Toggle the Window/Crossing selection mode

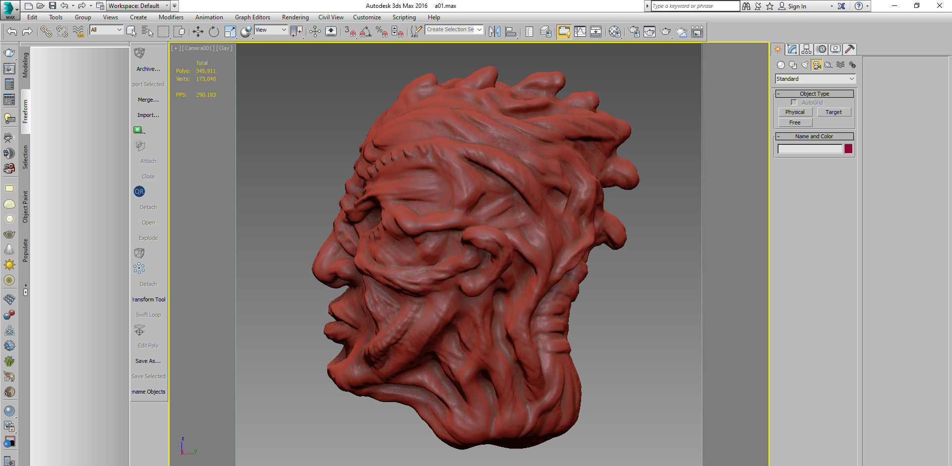[x=179, y=32]
